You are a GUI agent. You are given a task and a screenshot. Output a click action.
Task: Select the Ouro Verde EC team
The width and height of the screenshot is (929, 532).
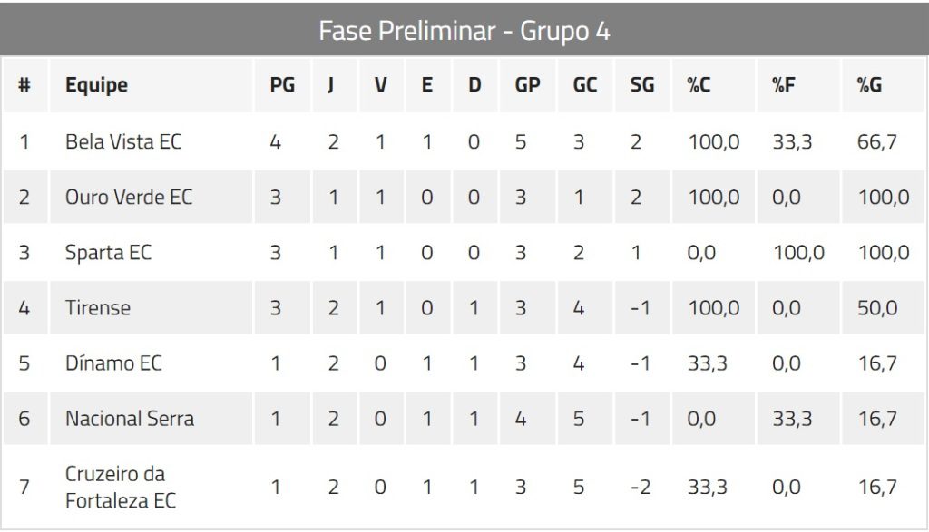(x=129, y=198)
